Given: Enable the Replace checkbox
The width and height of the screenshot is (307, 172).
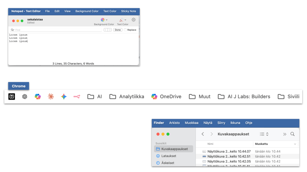Looking at the screenshot, I should [x=125, y=30].
